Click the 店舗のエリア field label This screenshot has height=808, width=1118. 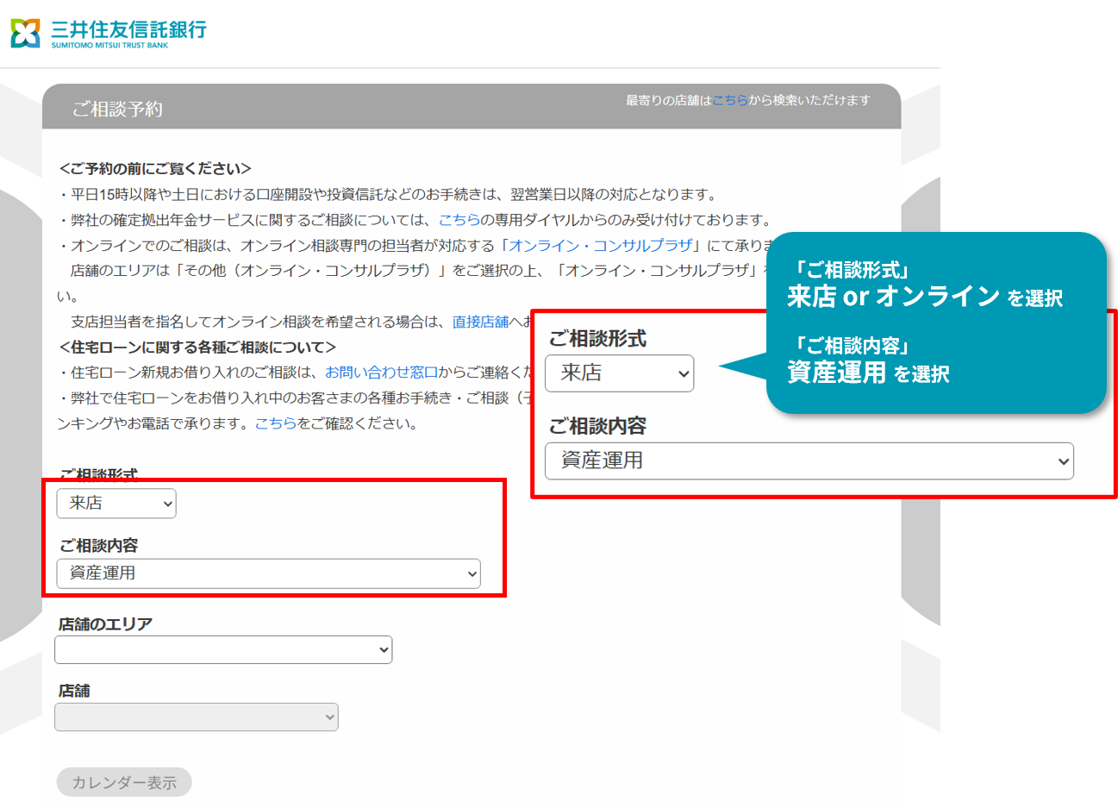click(x=105, y=624)
